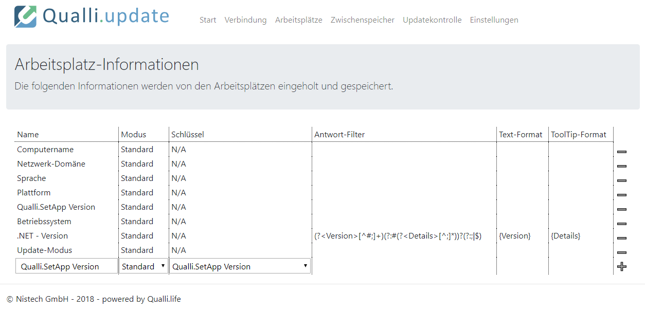This screenshot has width=645, height=310.
Task: Delete the Update-Modus row via minus icon
Action: pyautogui.click(x=622, y=252)
